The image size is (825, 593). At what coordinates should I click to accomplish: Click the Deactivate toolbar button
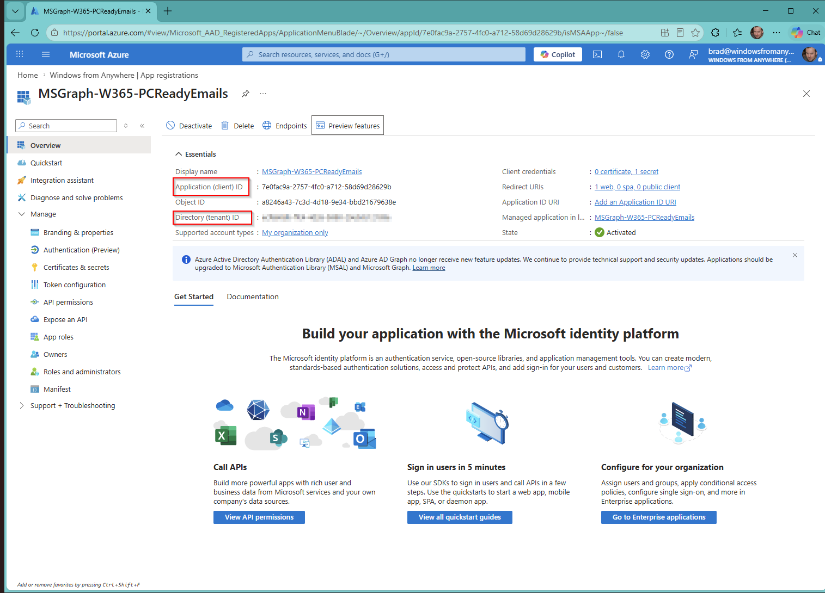[189, 126]
